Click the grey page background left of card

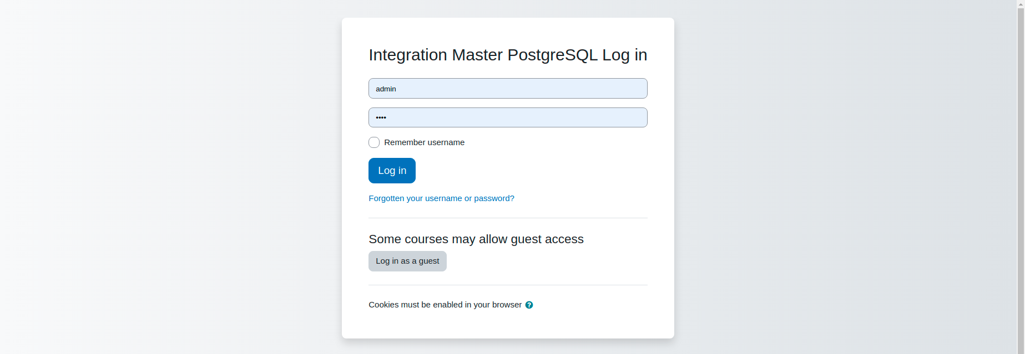(x=166, y=177)
